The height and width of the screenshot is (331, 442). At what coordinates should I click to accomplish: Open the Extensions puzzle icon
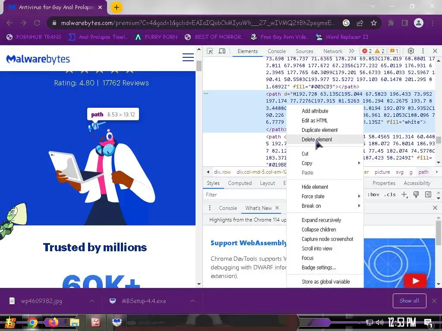click(391, 23)
